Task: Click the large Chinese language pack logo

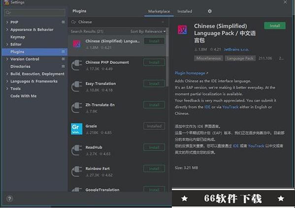Action: click(182, 30)
